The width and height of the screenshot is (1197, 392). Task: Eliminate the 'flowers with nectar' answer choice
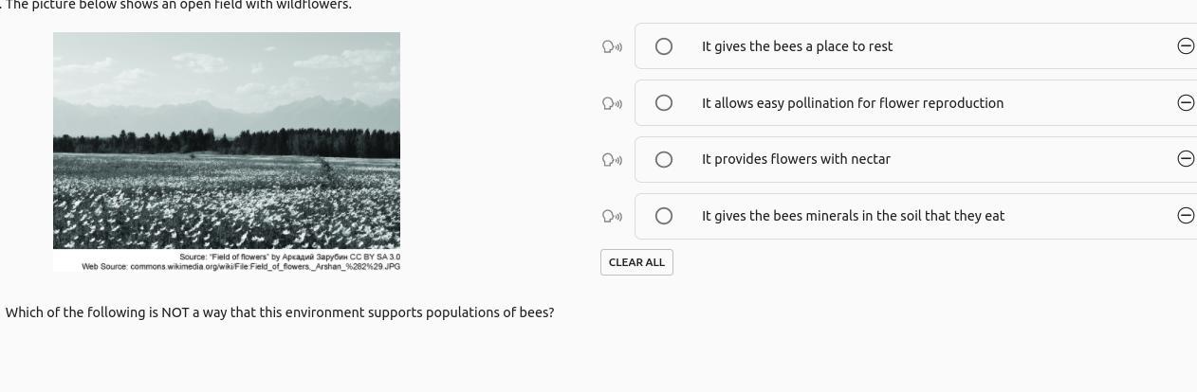(x=1185, y=159)
